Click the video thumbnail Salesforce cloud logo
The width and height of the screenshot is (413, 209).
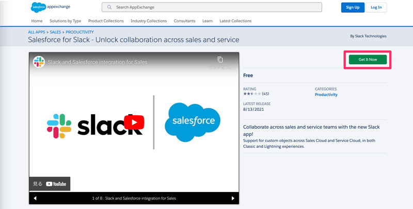coord(193,122)
